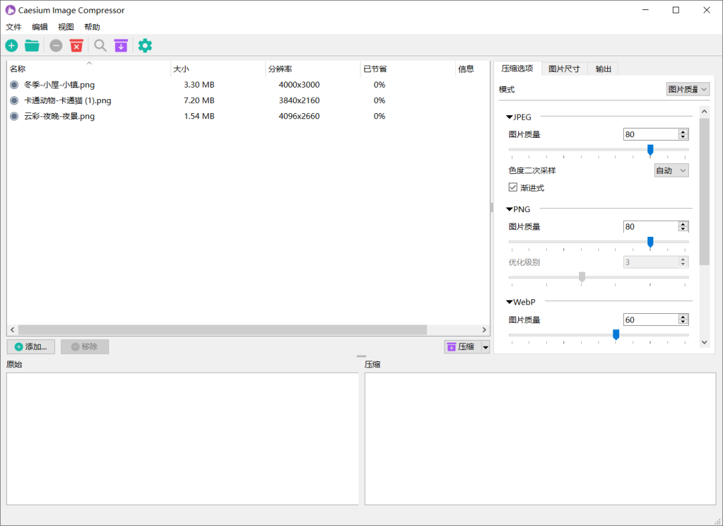The height and width of the screenshot is (526, 723).
Task: Collapse the PNG section
Action: pyautogui.click(x=509, y=209)
